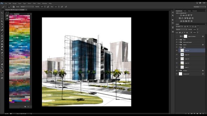
Task: Expand the Adjustment Layers group
Action: pos(179,42)
